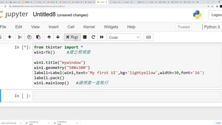Expand options for Untitled6.py download
Screen dimensions: 222x125
(49, 123)
